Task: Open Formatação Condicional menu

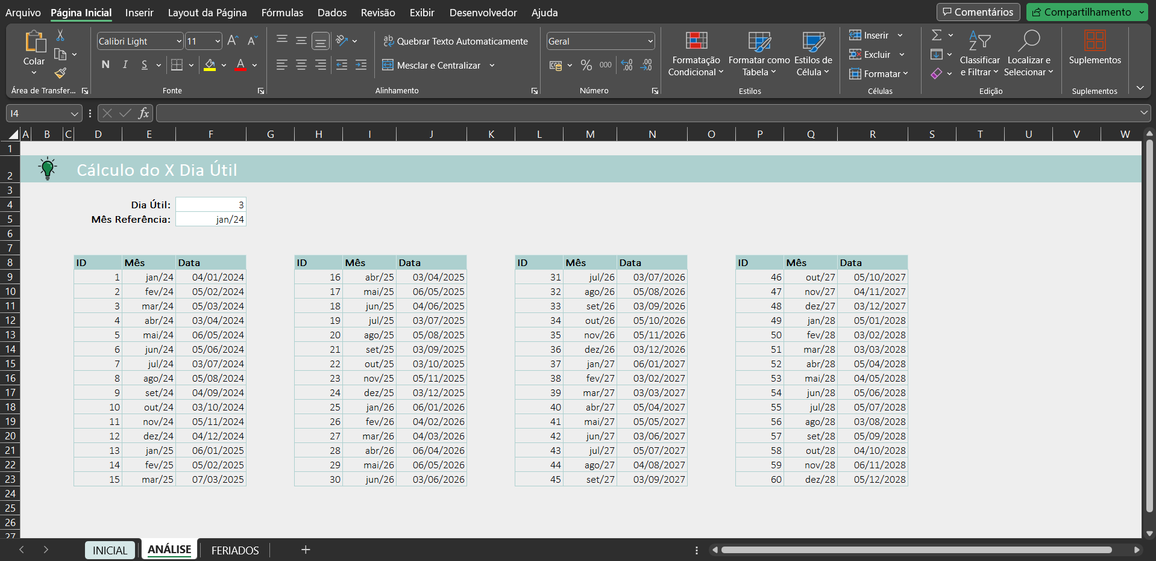Action: pos(696,54)
